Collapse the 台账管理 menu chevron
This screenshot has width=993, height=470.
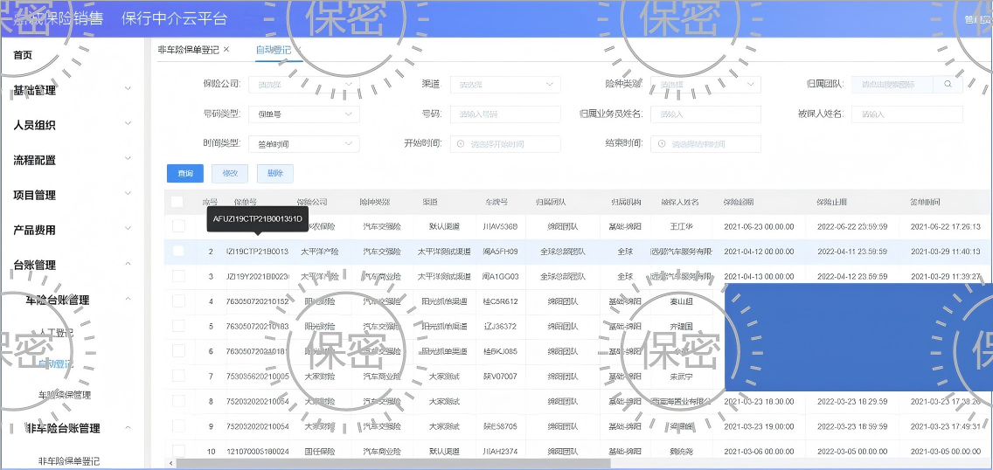coord(128,265)
